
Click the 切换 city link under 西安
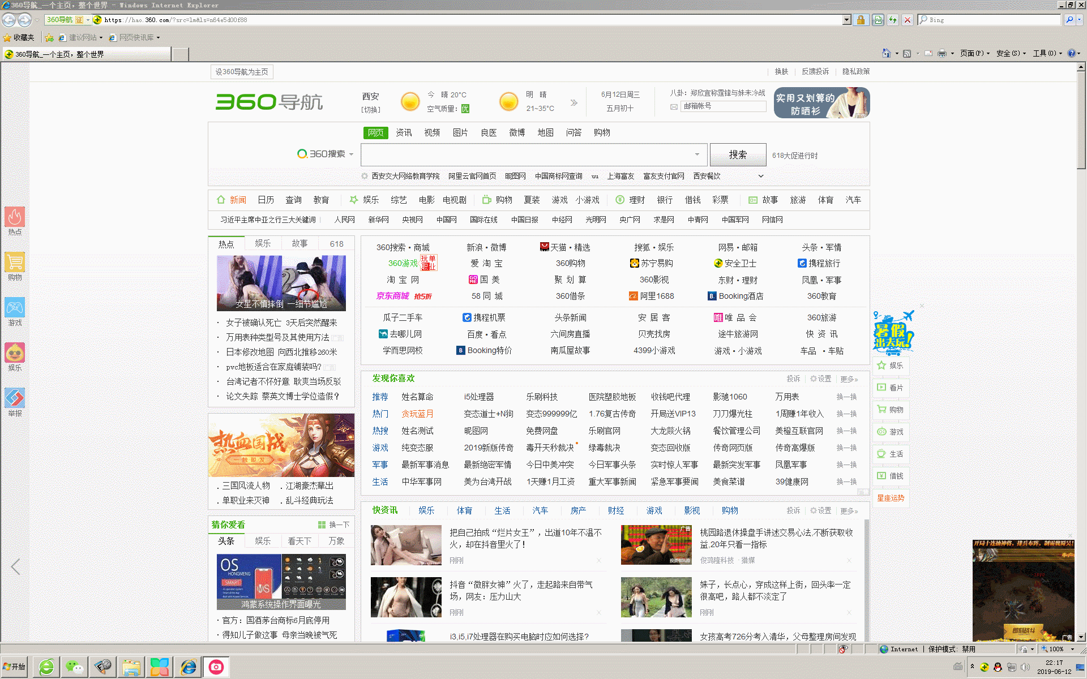tap(371, 110)
